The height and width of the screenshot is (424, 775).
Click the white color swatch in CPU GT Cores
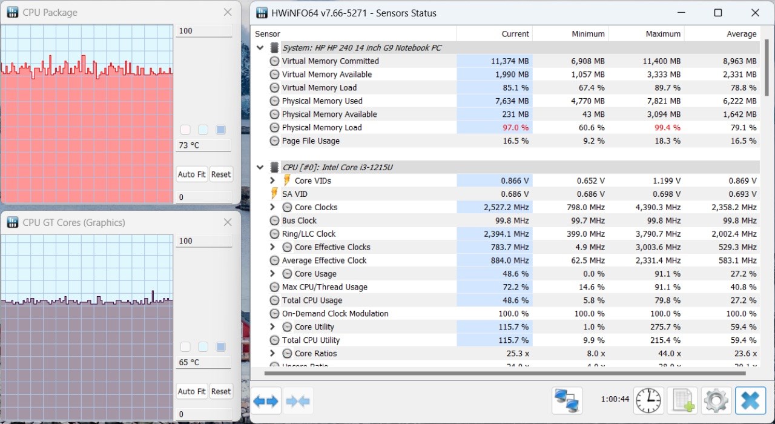(x=185, y=347)
